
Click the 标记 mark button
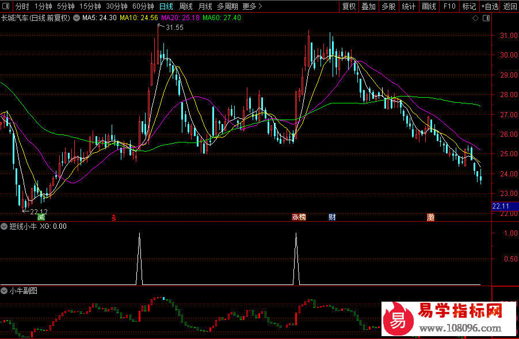pyautogui.click(x=469, y=6)
